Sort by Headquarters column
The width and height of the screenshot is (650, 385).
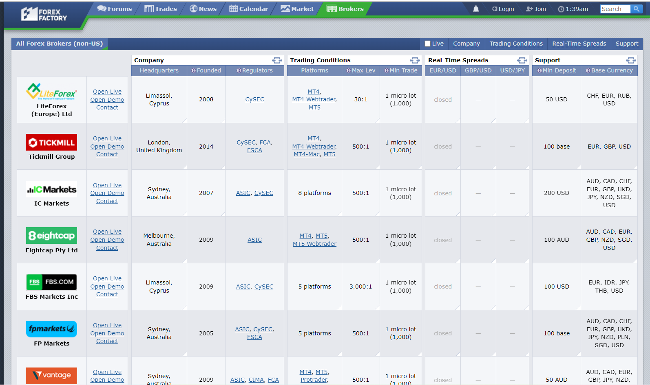pyautogui.click(x=159, y=70)
